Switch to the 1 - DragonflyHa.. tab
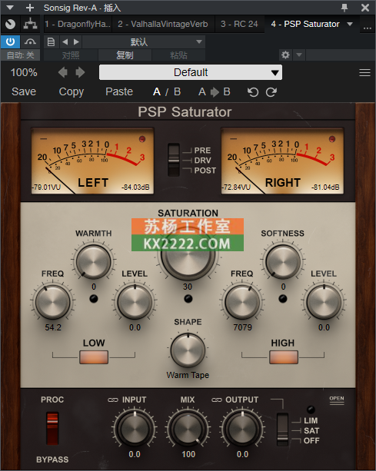 [78, 24]
